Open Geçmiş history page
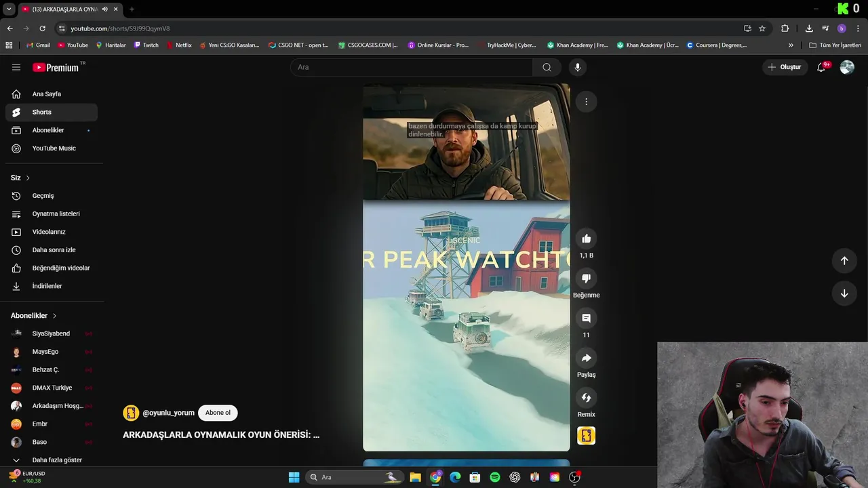The height and width of the screenshot is (488, 868). pos(52,196)
